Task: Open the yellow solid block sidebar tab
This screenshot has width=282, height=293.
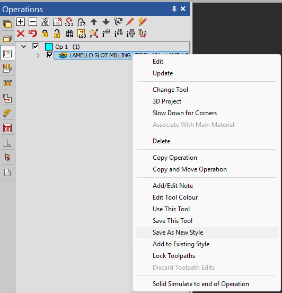Action: coord(7,39)
